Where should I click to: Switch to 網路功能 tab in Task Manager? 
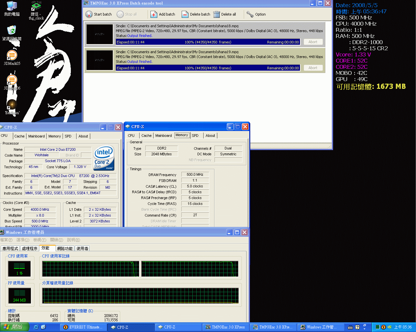pos(65,249)
